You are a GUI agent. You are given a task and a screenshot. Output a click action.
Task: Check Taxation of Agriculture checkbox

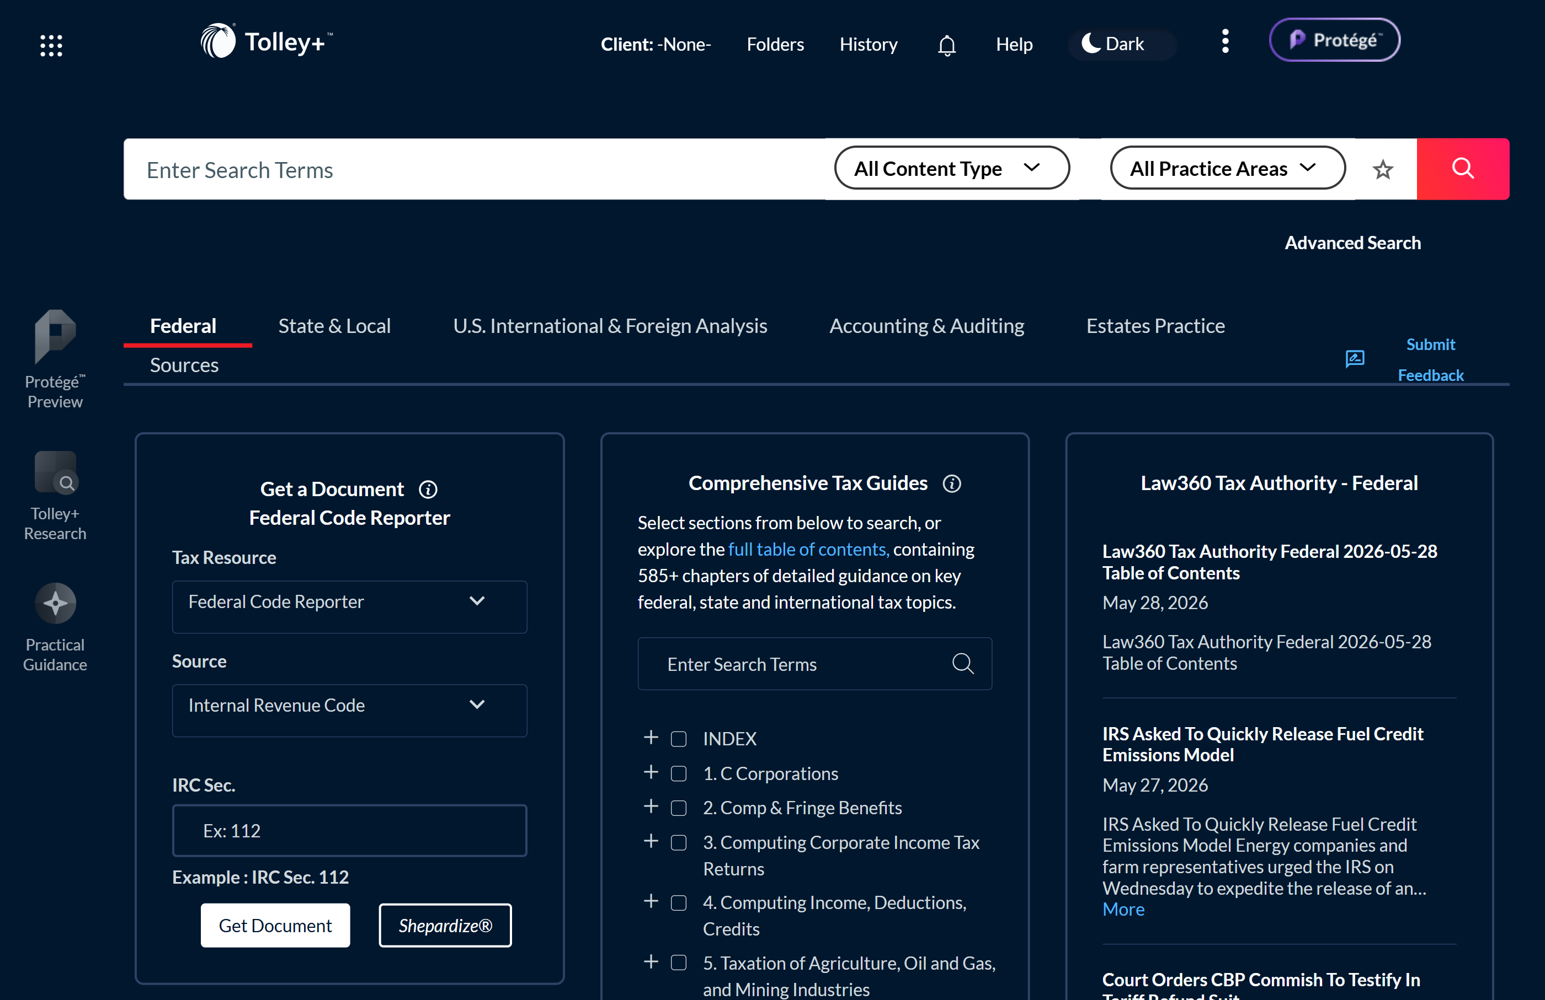coord(678,963)
